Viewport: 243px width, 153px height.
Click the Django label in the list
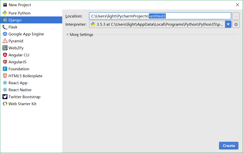pos(15,20)
